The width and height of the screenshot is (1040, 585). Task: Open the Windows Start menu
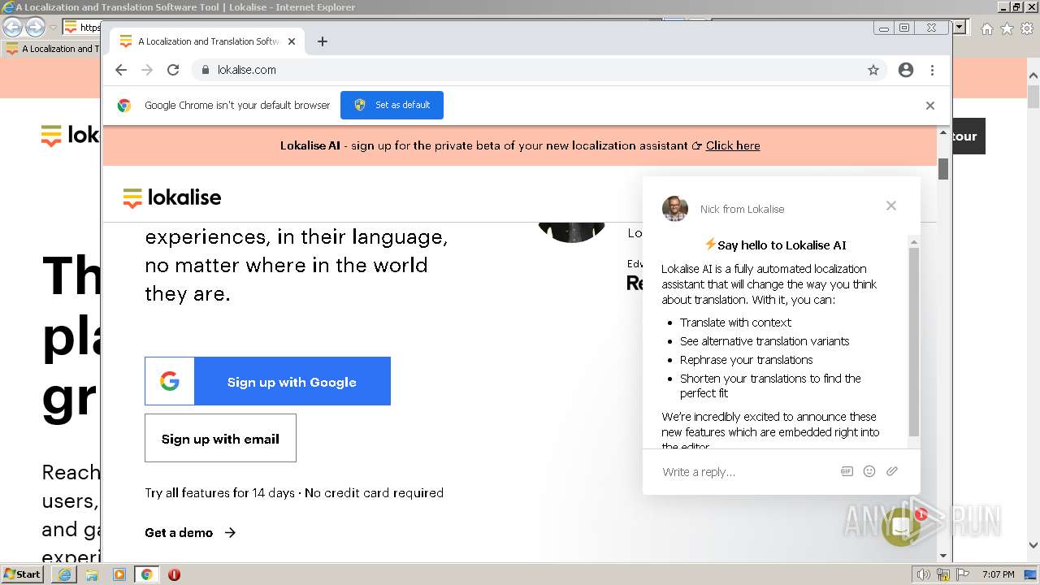[22, 574]
